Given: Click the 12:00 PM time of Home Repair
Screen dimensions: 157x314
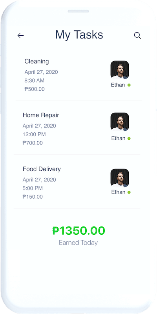Looking at the screenshot, I should [34, 134].
